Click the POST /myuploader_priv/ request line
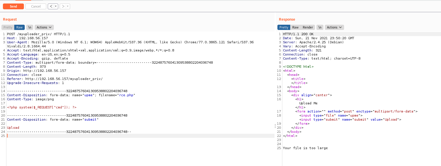The width and height of the screenshot is (441, 166). pos(39,34)
